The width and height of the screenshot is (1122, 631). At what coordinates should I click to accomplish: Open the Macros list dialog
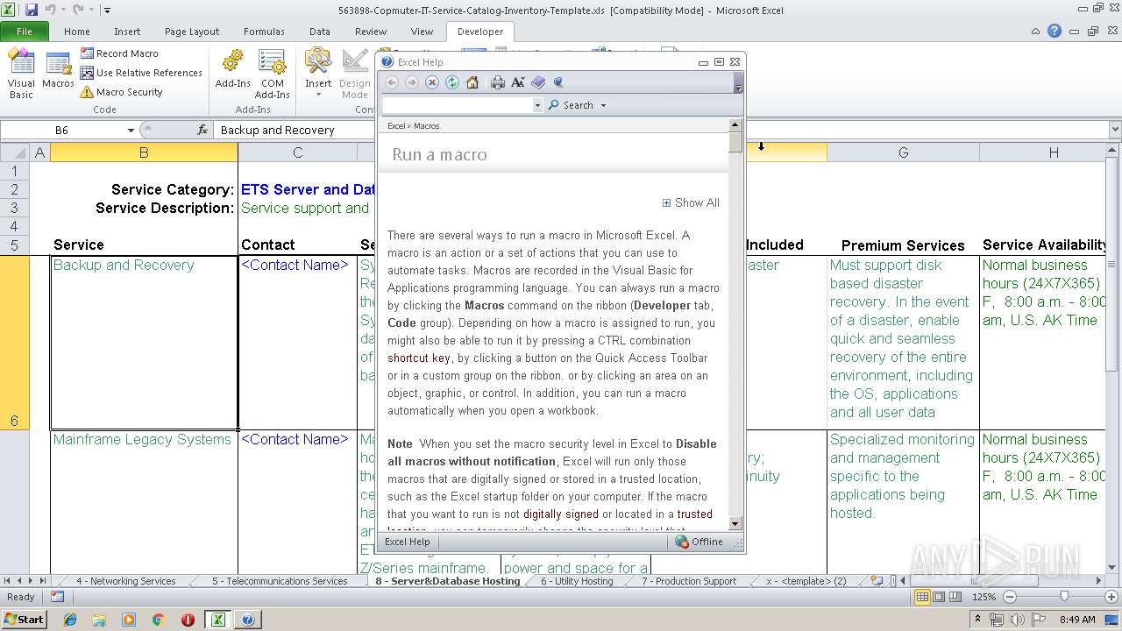pos(58,70)
